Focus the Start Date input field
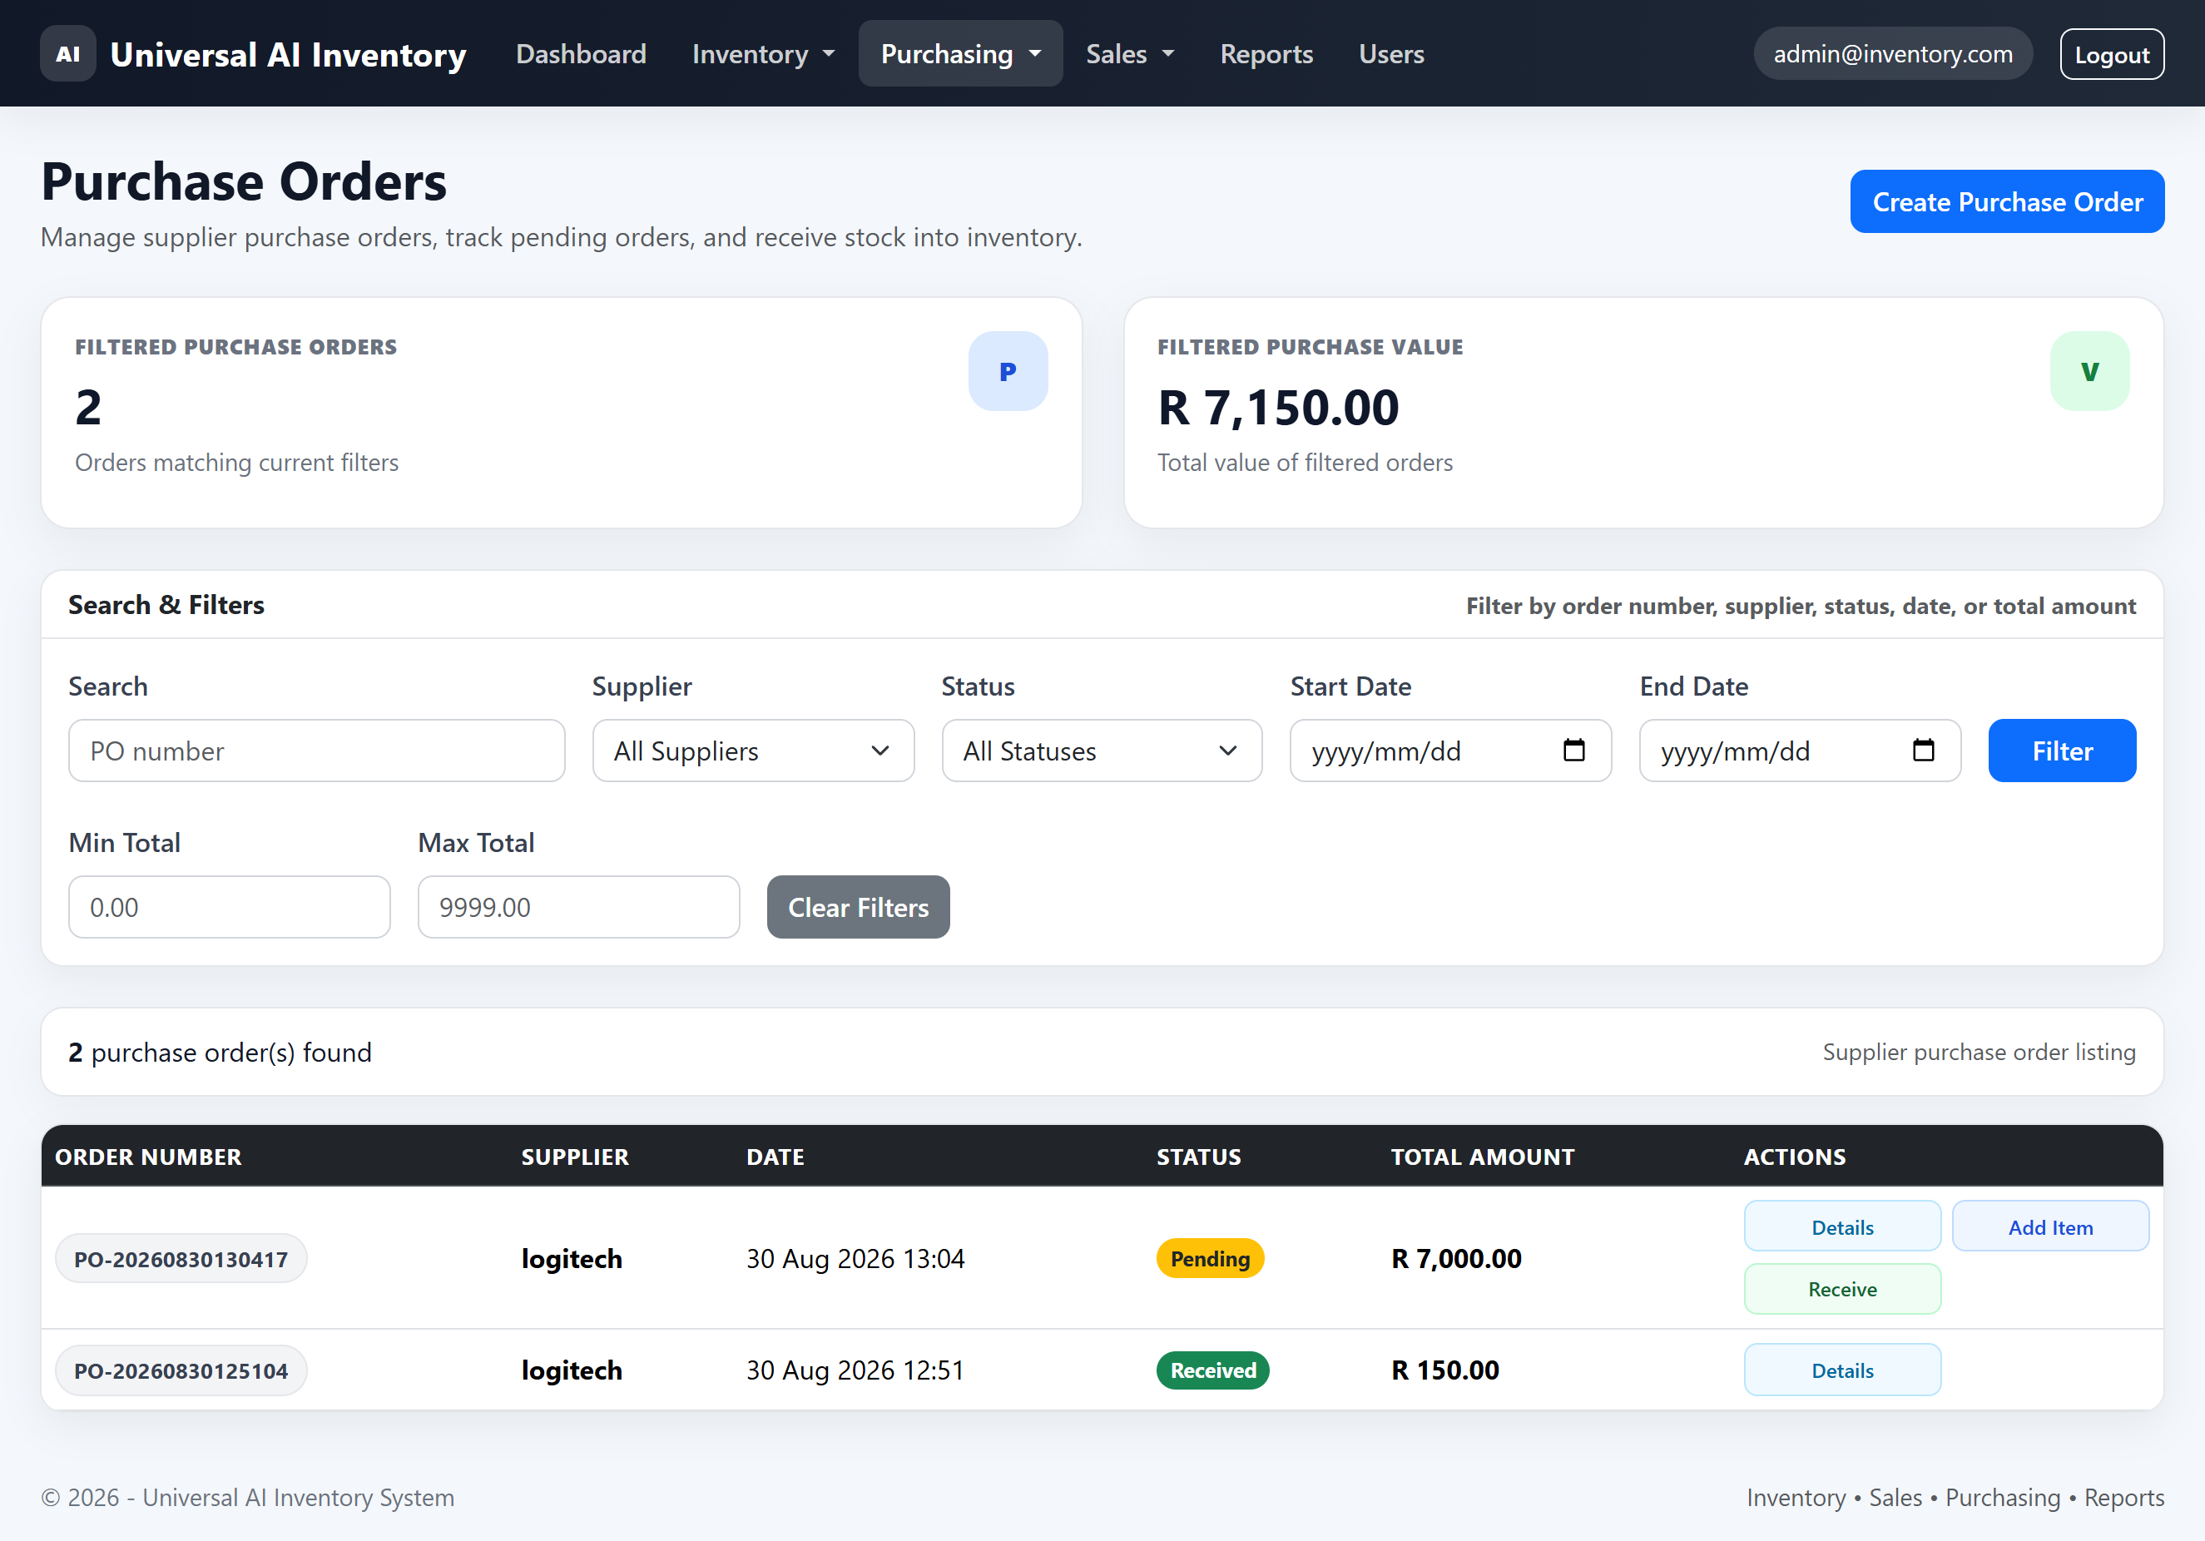This screenshot has height=1541, width=2205. (x=1450, y=751)
